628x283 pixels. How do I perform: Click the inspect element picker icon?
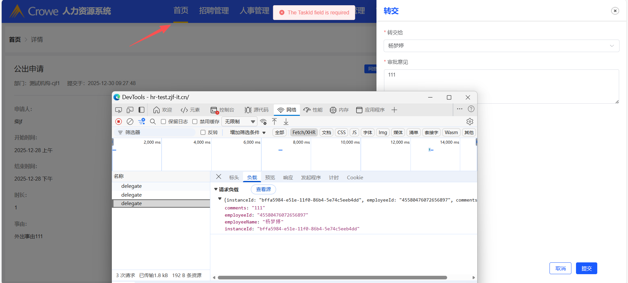coord(119,110)
